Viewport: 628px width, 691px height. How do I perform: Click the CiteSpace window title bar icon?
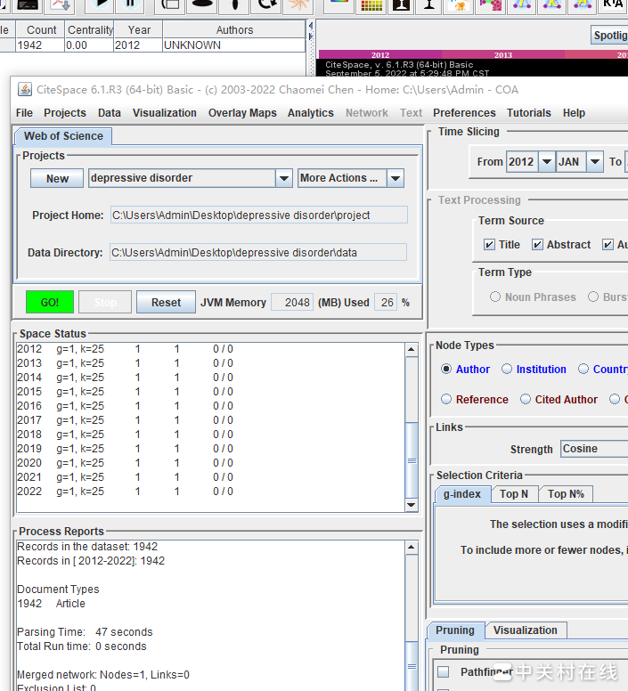[x=24, y=89]
